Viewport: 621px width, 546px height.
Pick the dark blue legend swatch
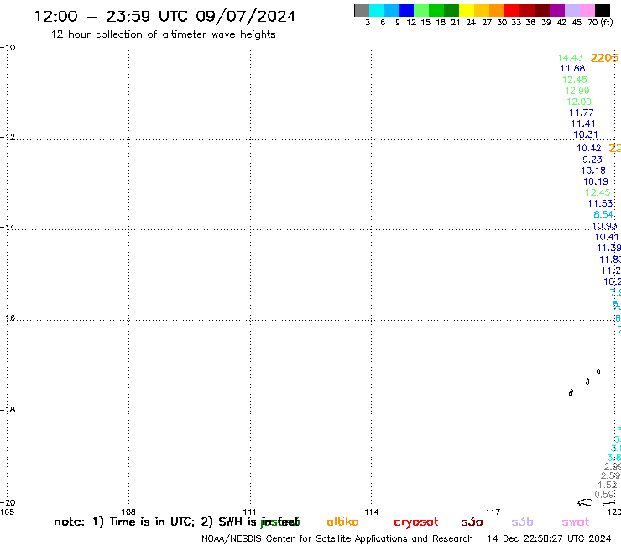(406, 10)
